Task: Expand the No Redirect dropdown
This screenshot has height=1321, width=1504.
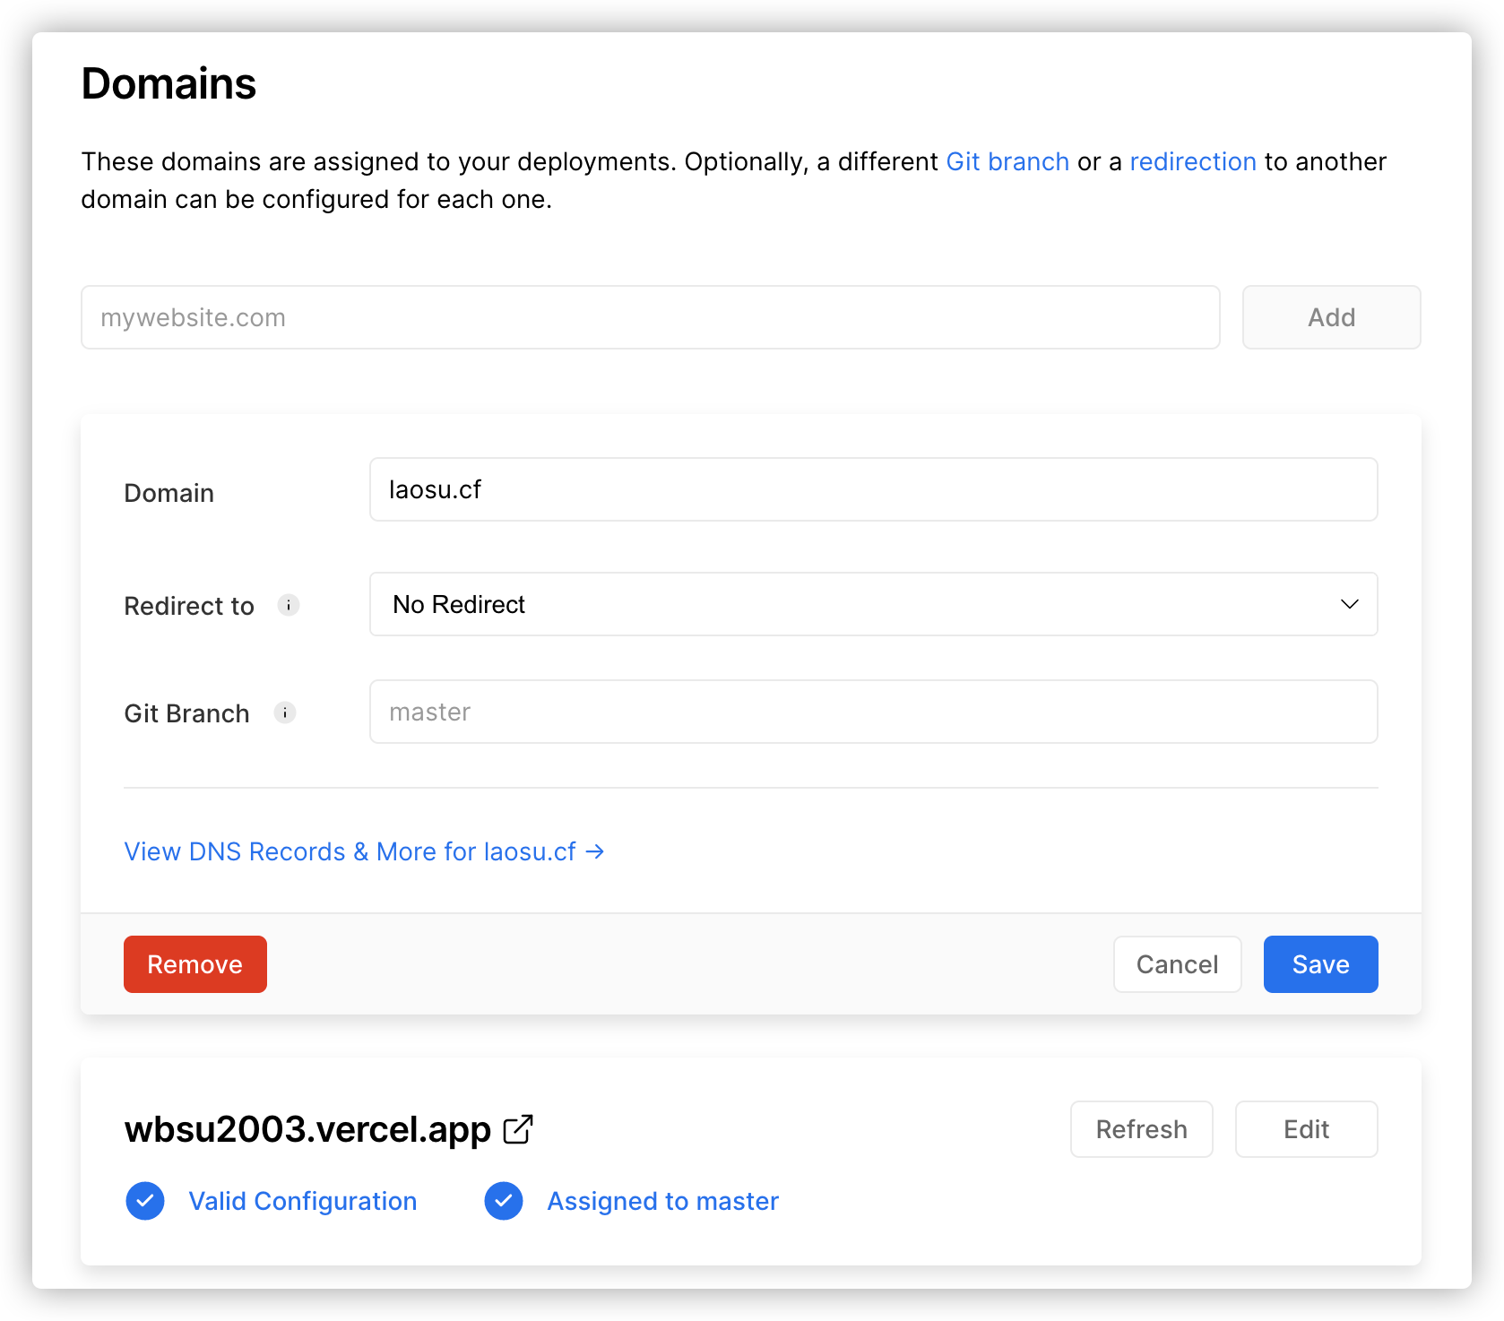Action: tap(873, 605)
